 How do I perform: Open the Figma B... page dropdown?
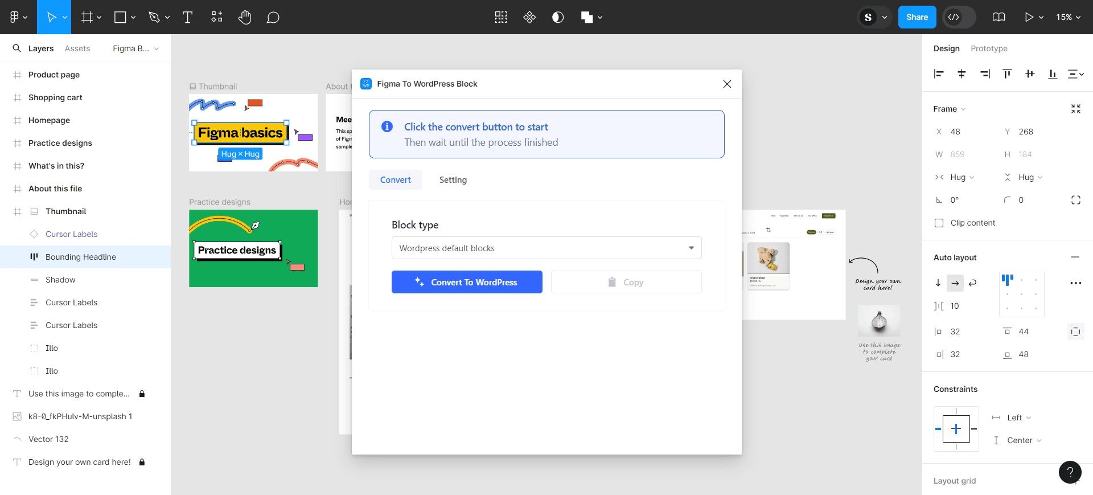[135, 48]
